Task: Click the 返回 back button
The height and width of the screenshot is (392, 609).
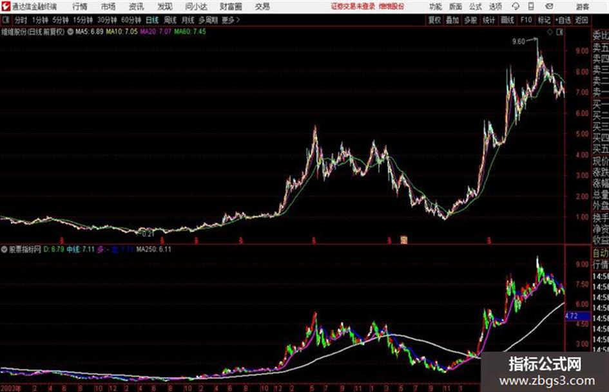Action: [x=582, y=20]
